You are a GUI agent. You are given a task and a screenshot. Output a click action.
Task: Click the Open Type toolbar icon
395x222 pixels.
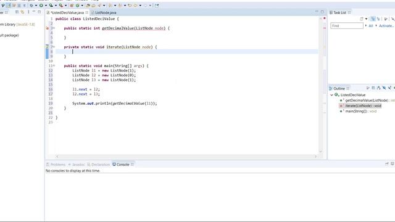pos(88,6)
